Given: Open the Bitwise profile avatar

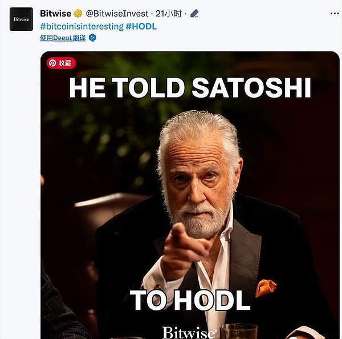Looking at the screenshot, I should click(21, 19).
